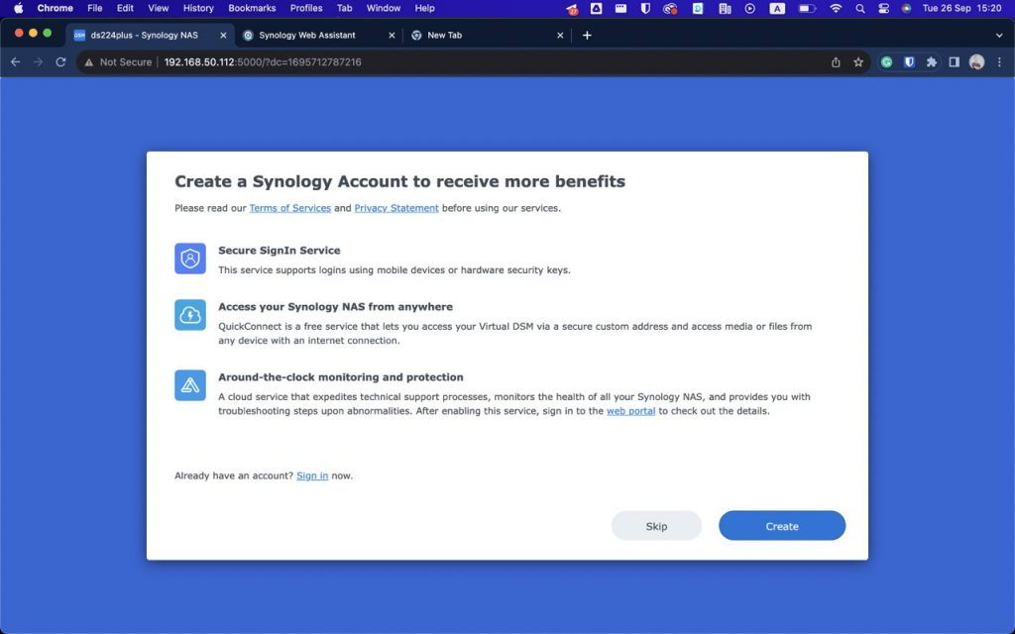Open the Grammarly extension icon

[x=887, y=62]
